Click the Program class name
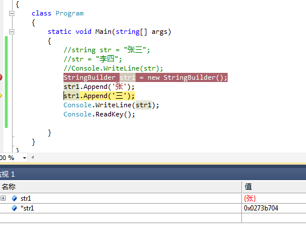 [69, 14]
